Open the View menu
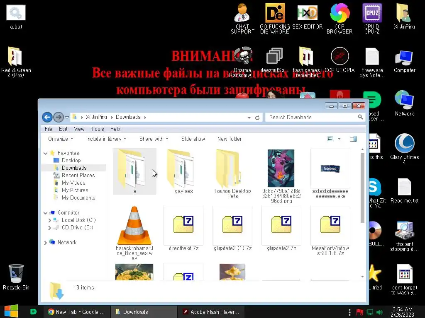Image resolution: width=425 pixels, height=318 pixels. click(x=79, y=129)
